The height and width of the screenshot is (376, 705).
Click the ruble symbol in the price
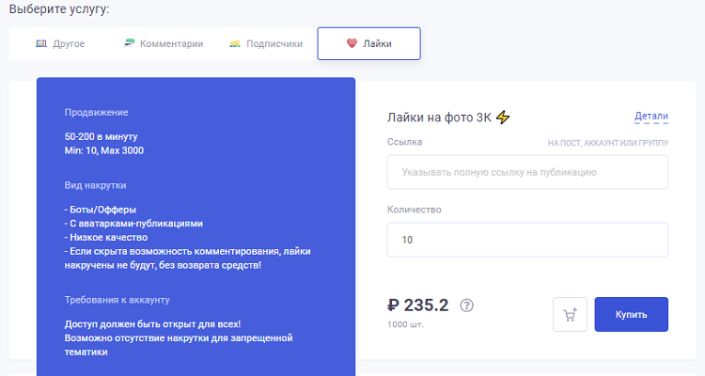[x=394, y=305]
